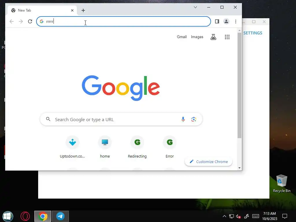Switch to Chrome on the taskbar

pyautogui.click(x=43, y=216)
